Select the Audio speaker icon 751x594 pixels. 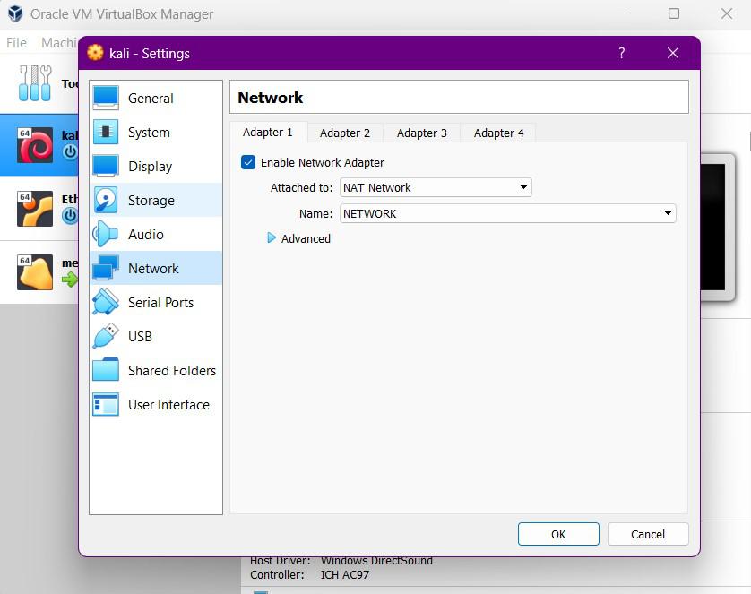click(106, 234)
